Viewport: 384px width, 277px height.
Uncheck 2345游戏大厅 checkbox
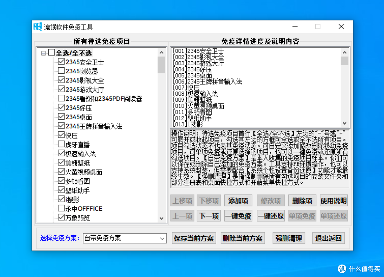click(x=61, y=89)
